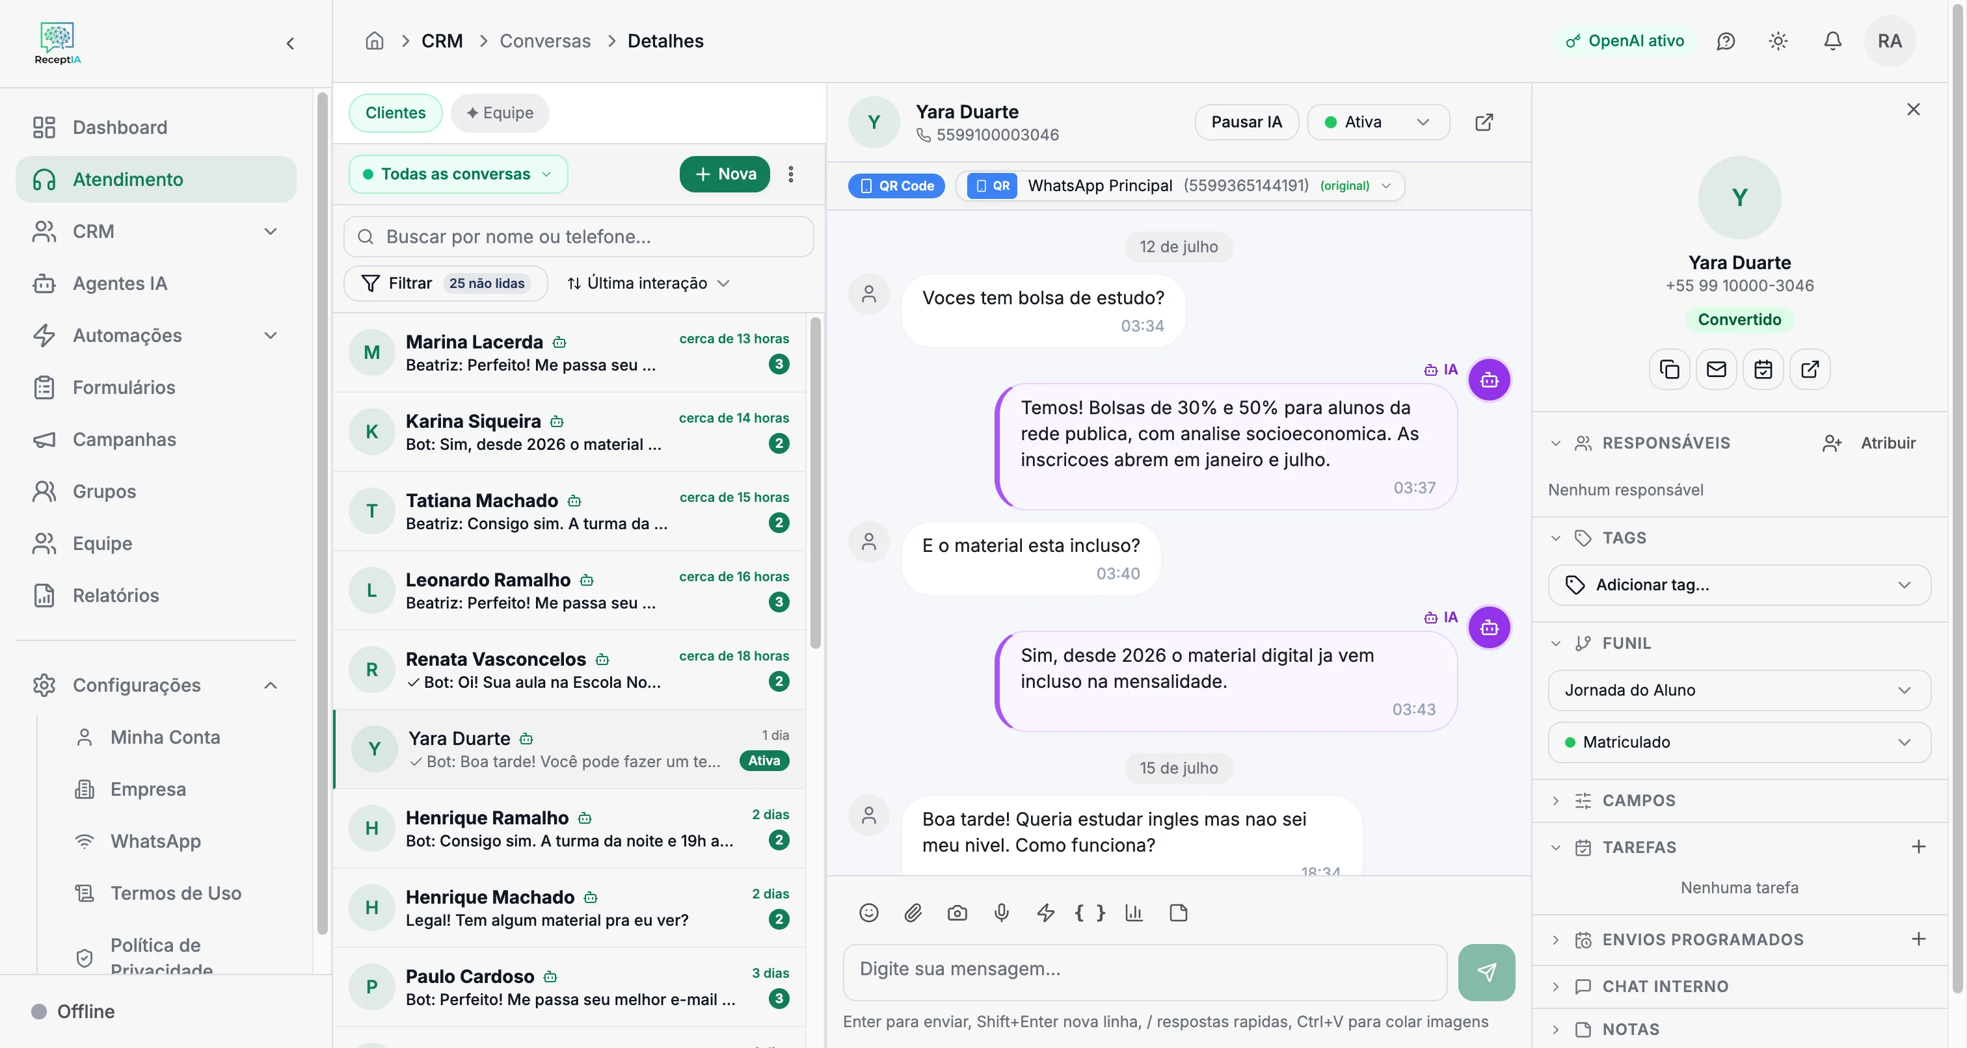
Task: Click the Nova conversation button
Action: pos(725,174)
